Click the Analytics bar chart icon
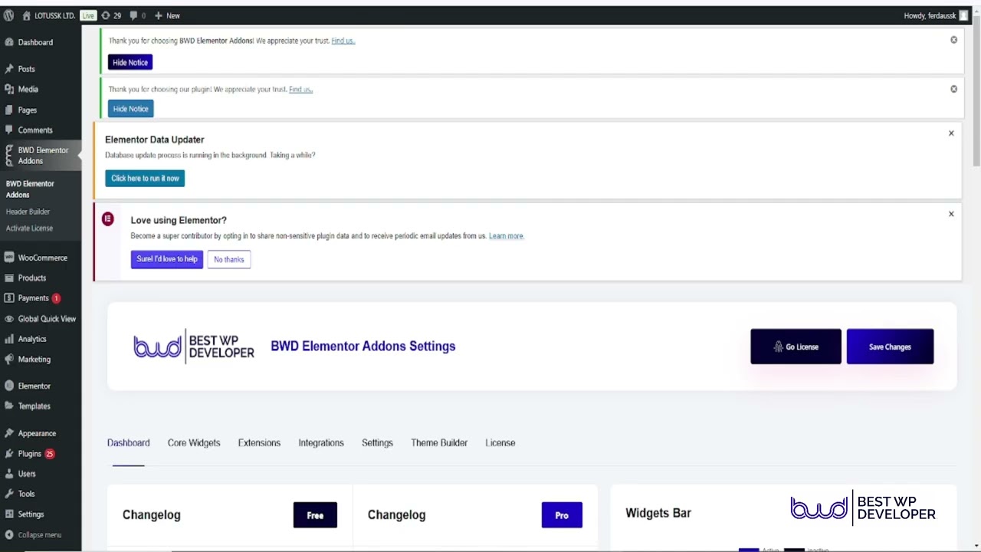981x552 pixels. (x=9, y=339)
